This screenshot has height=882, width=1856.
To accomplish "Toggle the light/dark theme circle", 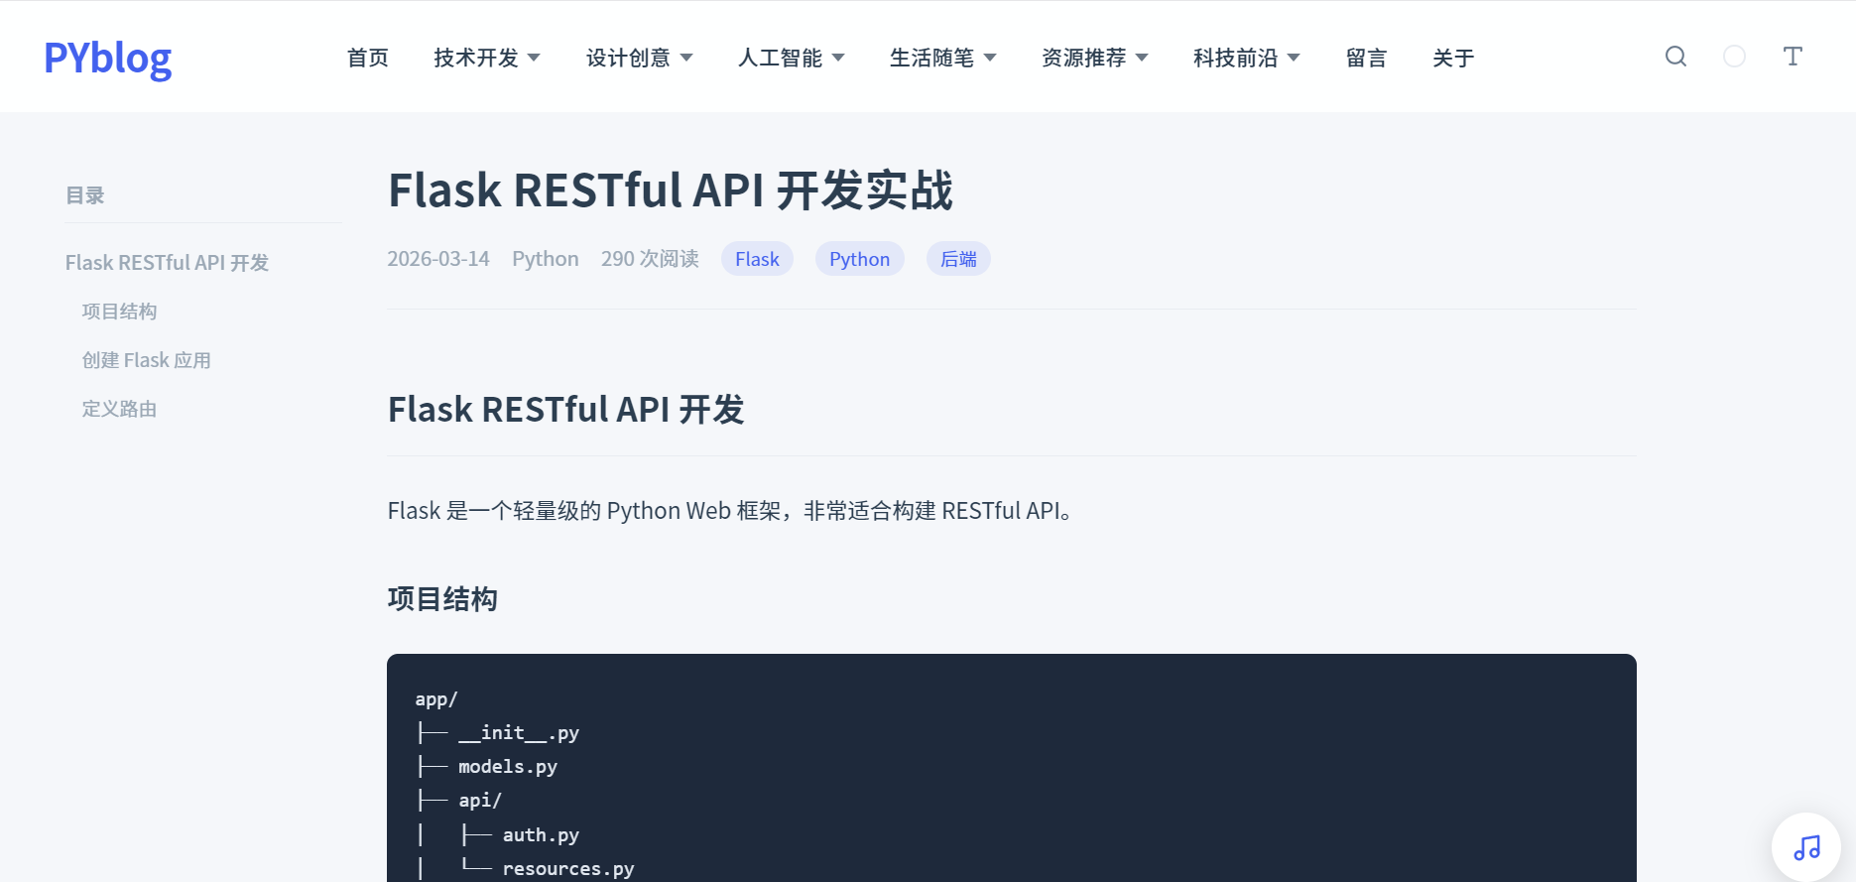I will click(x=1734, y=57).
